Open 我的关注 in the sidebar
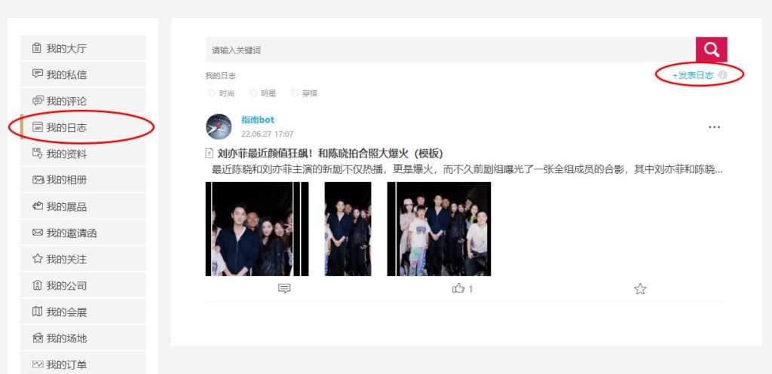The image size is (772, 374). point(83,259)
